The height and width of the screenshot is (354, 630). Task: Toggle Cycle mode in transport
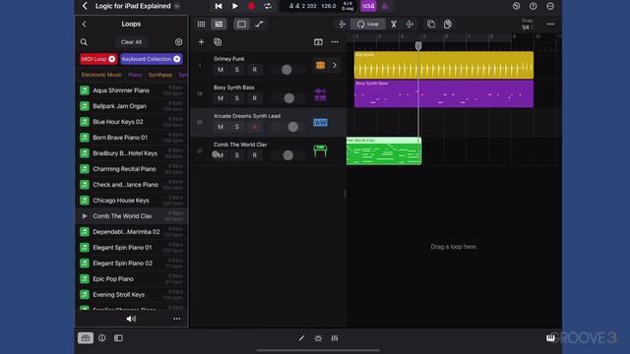[268, 6]
